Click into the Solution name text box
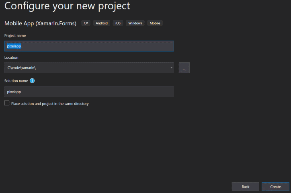 point(89,92)
